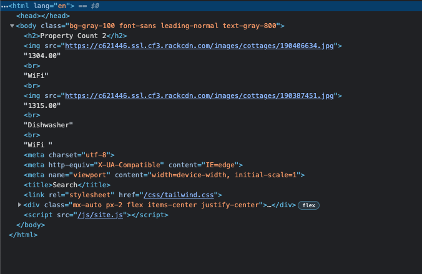Expand the div mx-auto element triangle

[x=19, y=205]
